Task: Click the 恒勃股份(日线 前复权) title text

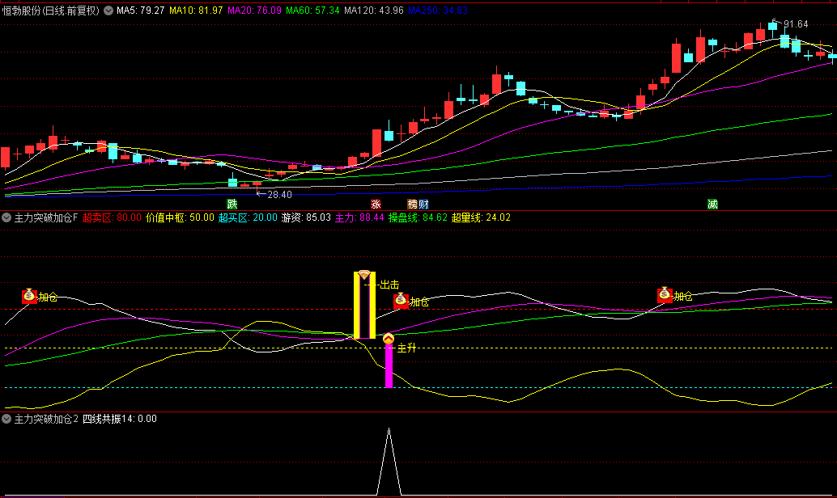Action: 49,11
